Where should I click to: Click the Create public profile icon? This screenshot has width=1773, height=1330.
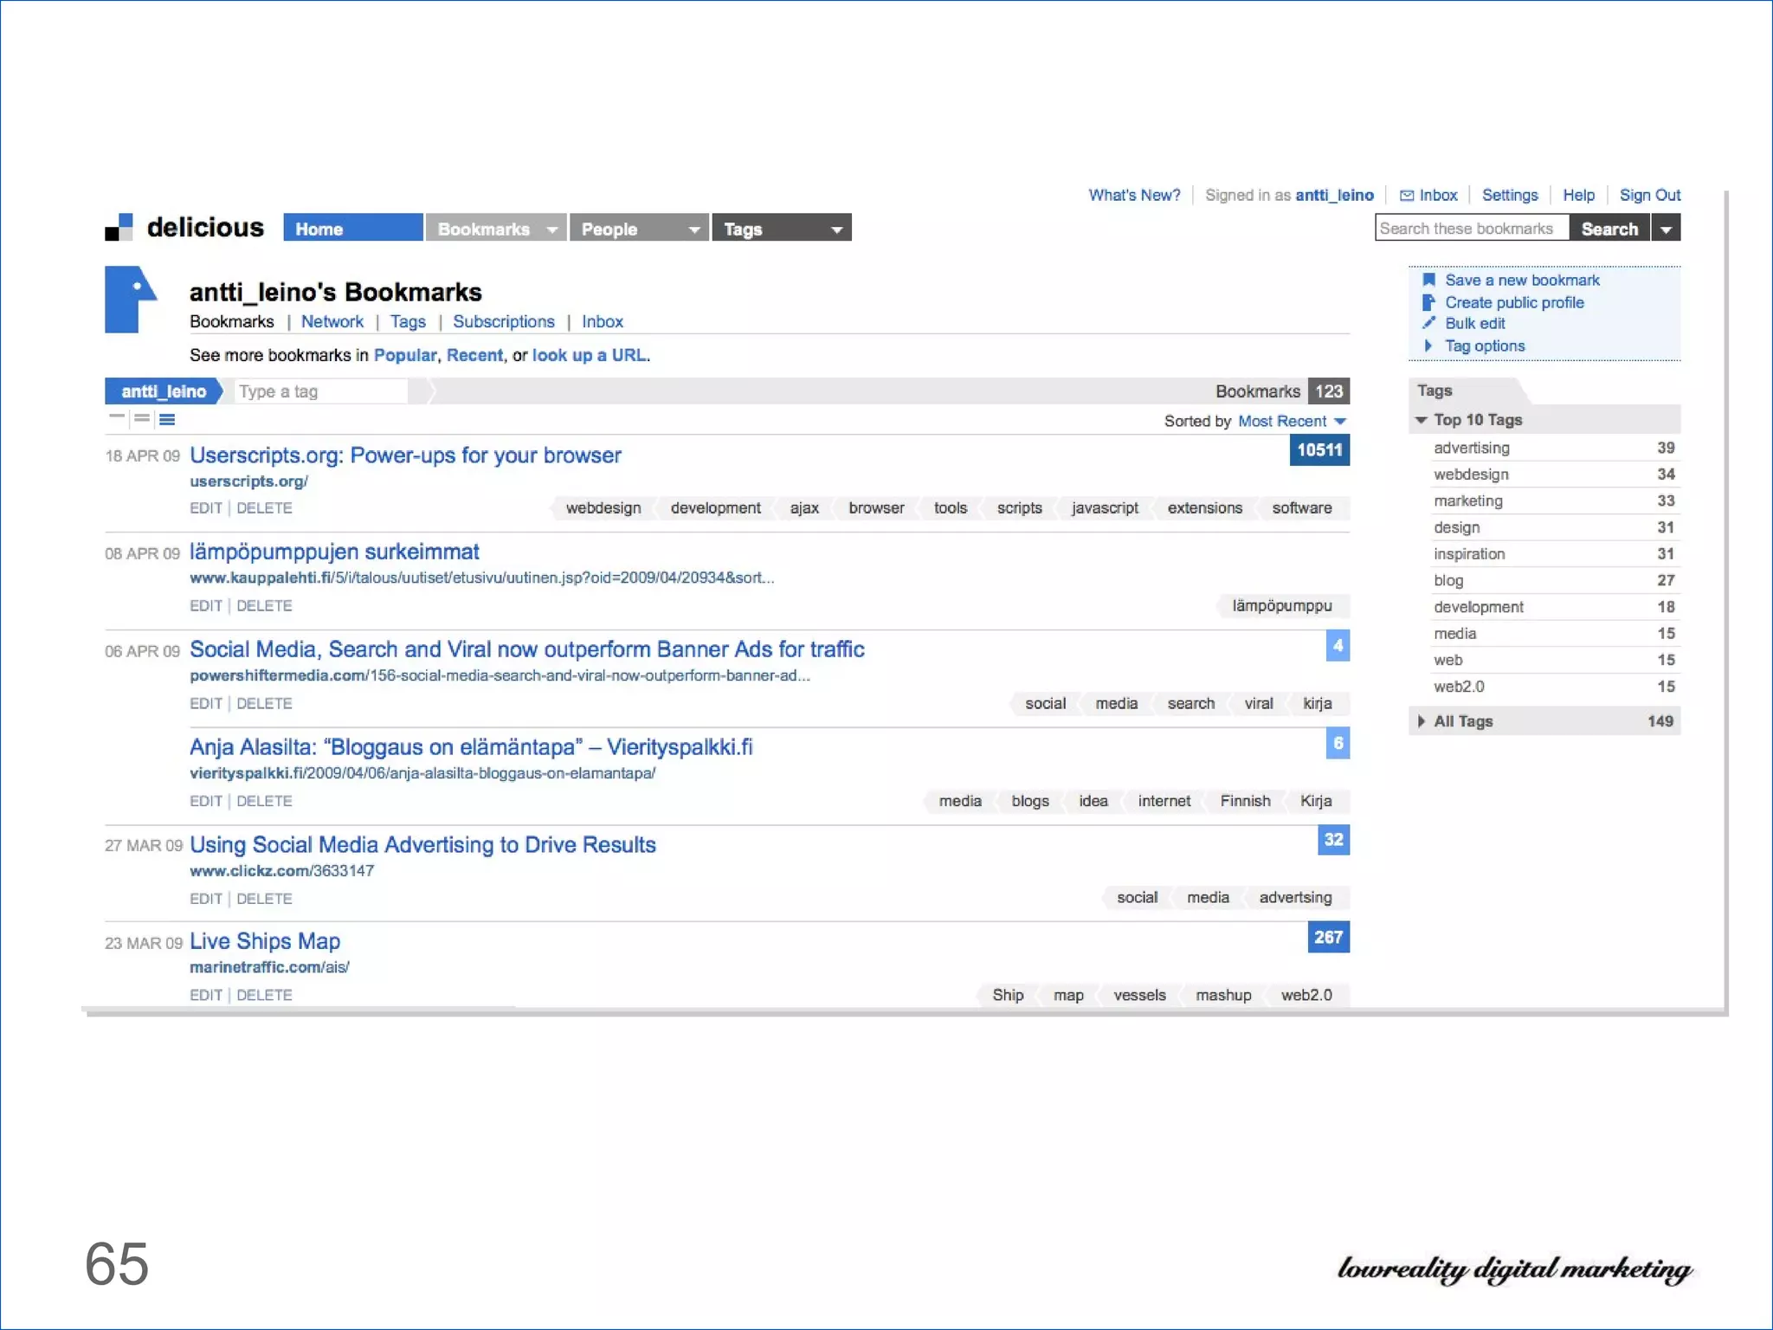(x=1428, y=302)
